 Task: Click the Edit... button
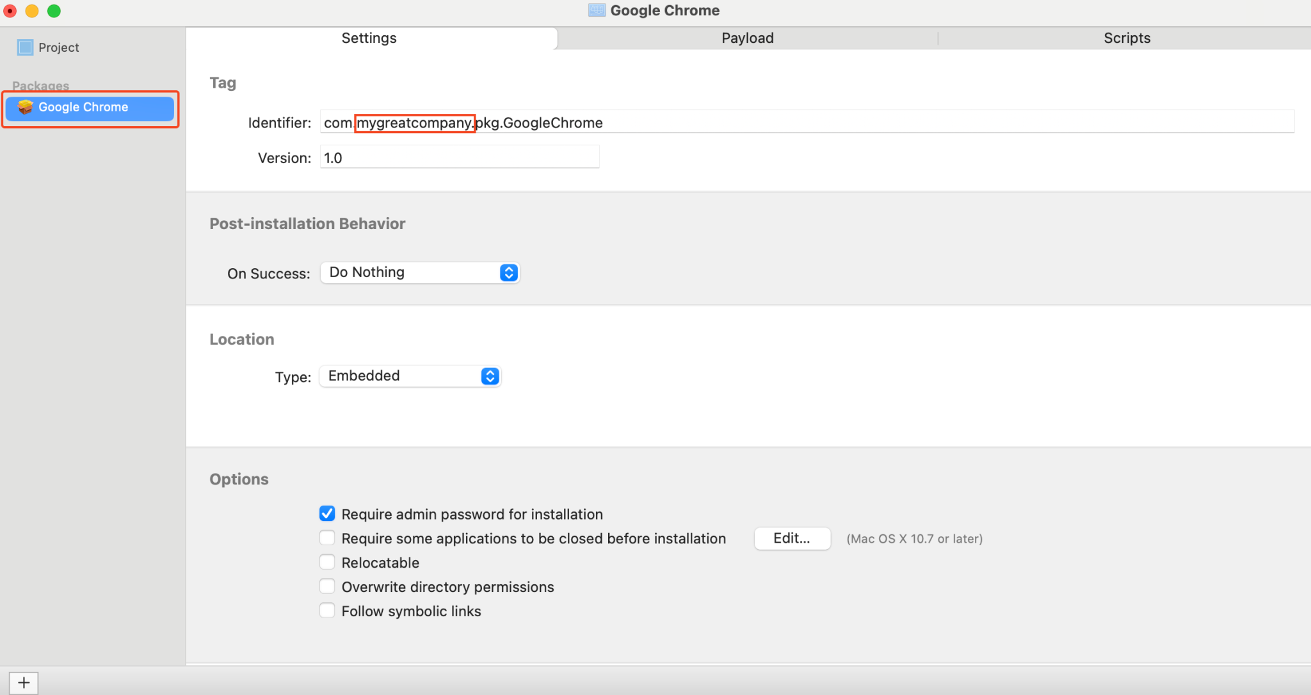(792, 538)
